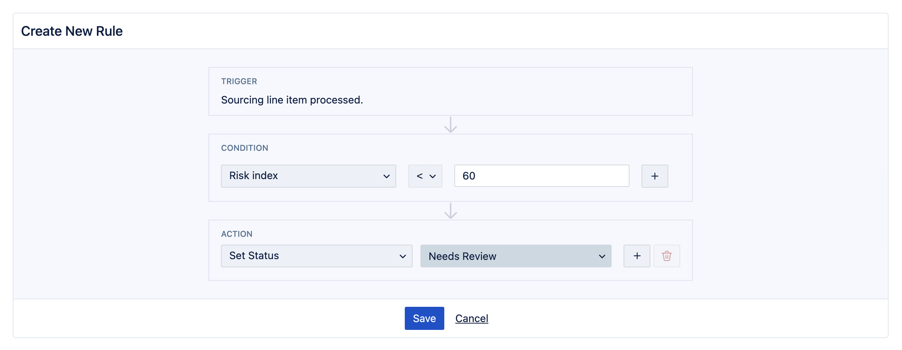Click the down arrow above the Action box
Image resolution: width=902 pixels, height=350 pixels.
click(x=451, y=211)
